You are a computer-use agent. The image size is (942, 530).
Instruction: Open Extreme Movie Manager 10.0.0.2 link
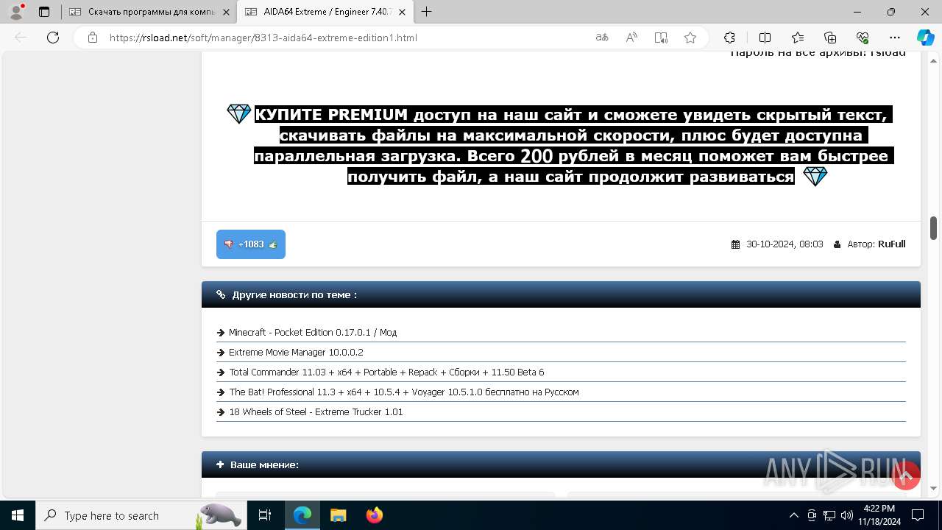coord(296,353)
